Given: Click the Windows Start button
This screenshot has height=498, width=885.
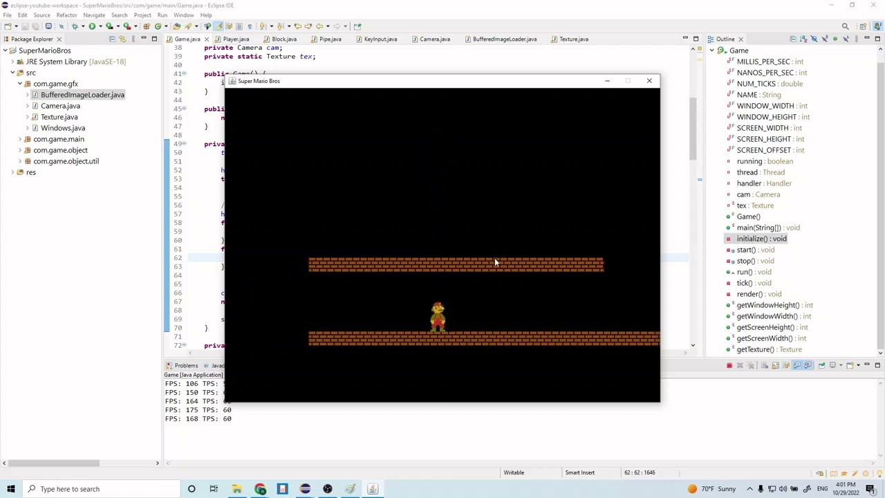Looking at the screenshot, I should coord(11,489).
